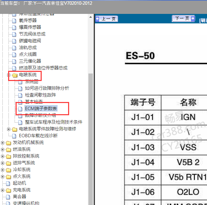207x205 pixels.
Task: Click the tree panel scrollbar thumb
Action: point(90,139)
